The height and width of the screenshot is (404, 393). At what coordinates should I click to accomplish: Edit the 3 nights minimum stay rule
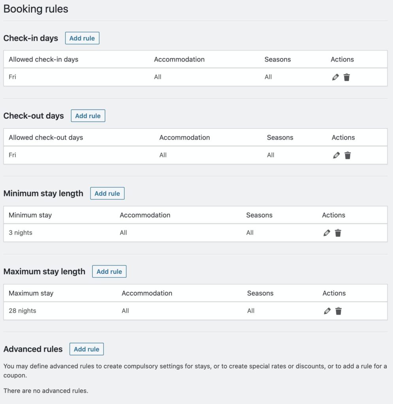327,233
